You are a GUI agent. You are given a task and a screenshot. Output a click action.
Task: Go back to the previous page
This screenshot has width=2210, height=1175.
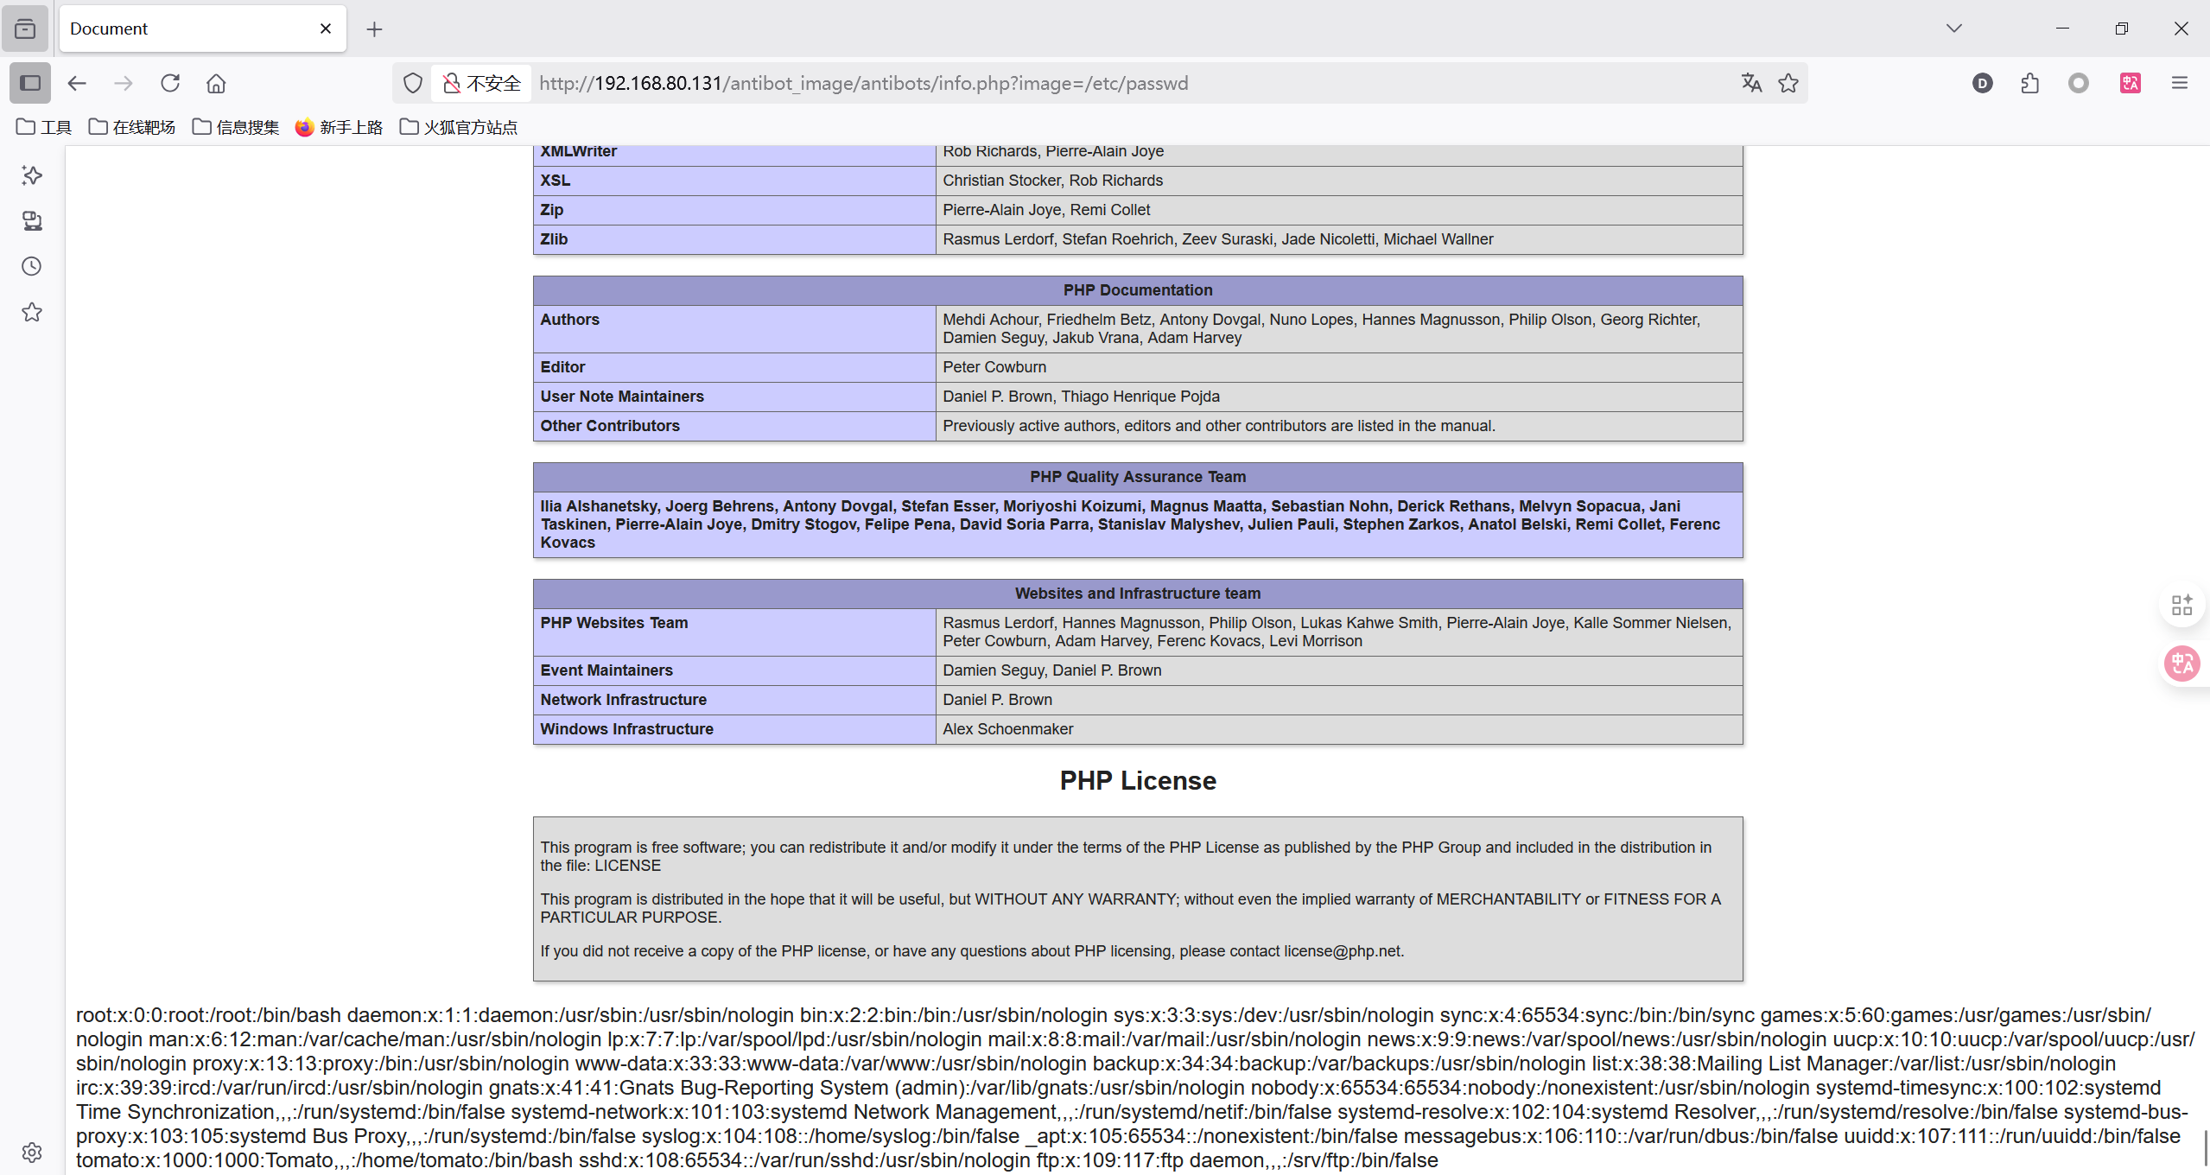tap(77, 83)
